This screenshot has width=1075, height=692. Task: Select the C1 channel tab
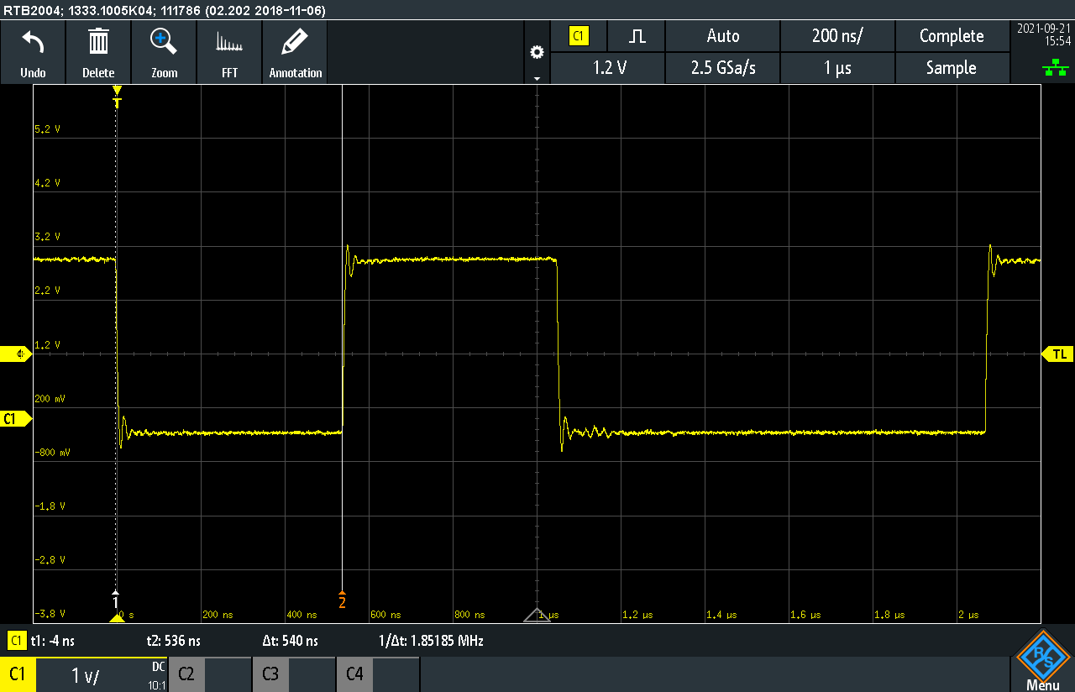click(x=18, y=674)
